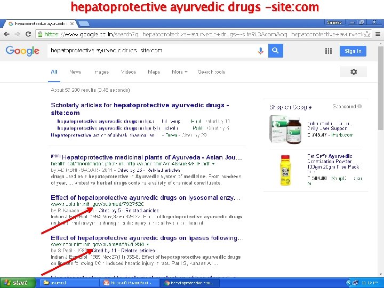This screenshot has width=384, height=288.
Task: Open the Effect on lysosomal enzymes result
Action: click(146, 198)
